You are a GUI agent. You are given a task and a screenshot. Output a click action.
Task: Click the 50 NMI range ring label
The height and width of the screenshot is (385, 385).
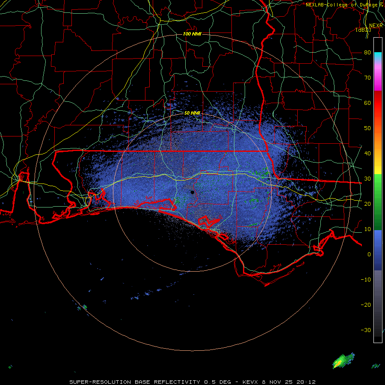tap(192, 113)
